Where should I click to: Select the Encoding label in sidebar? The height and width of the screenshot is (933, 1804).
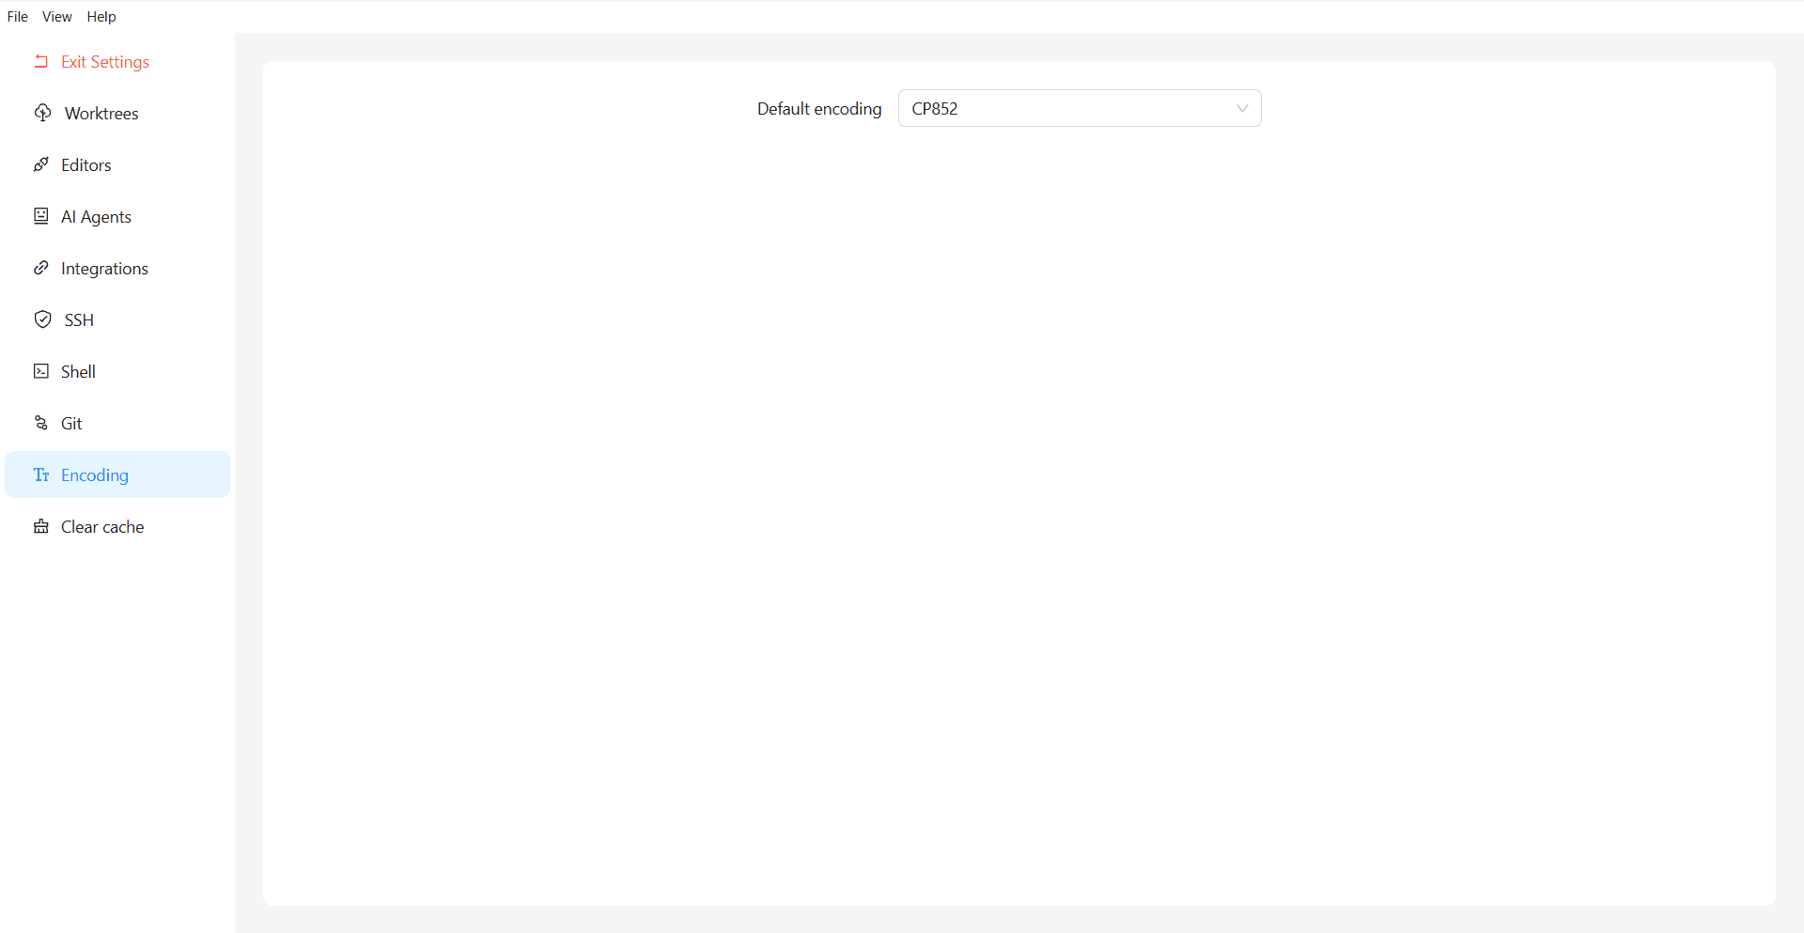click(95, 475)
